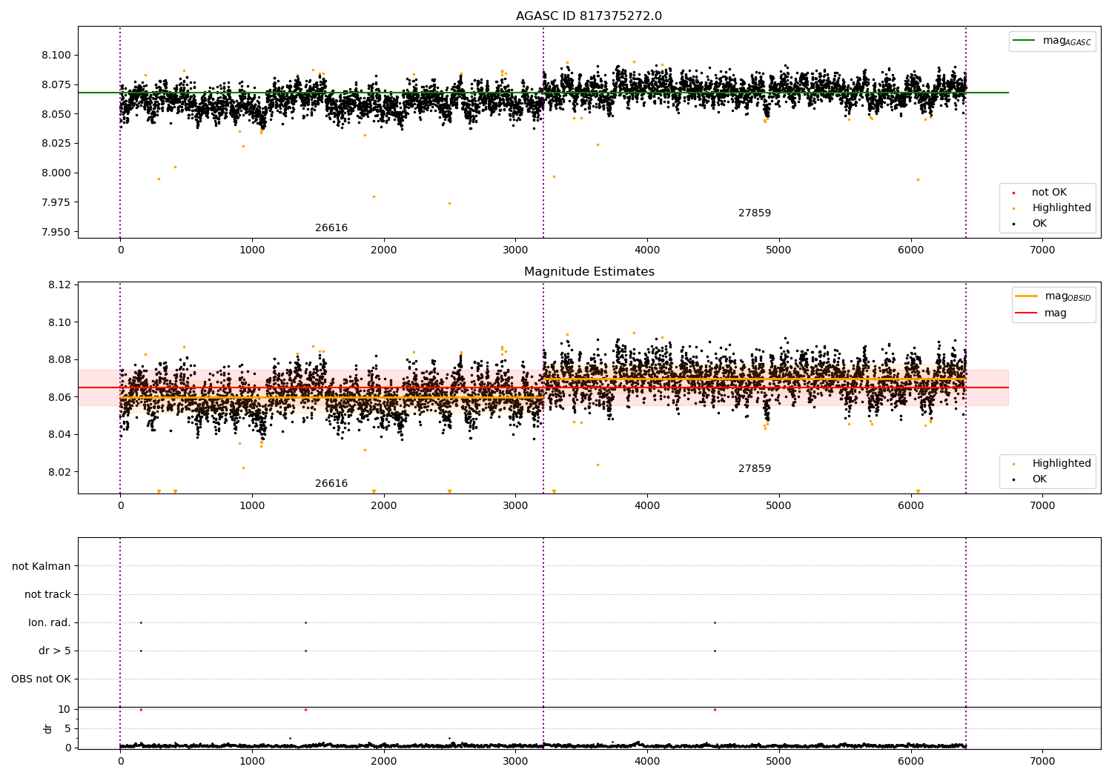Click the 5000 x-tick under Magnitude Estimates plot
Viewport: 1112px width, 778px height.
779,506
